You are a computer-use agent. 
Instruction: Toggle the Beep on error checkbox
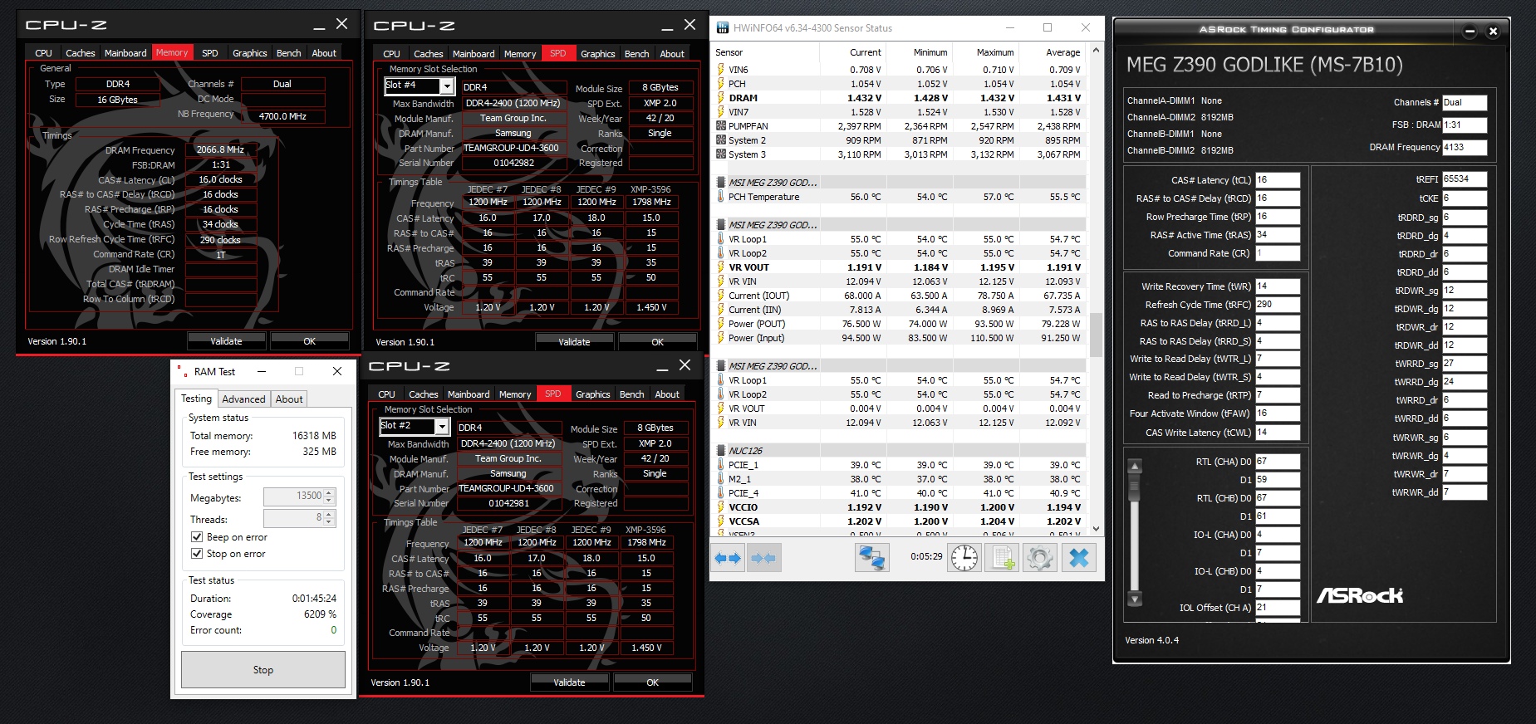pos(197,537)
